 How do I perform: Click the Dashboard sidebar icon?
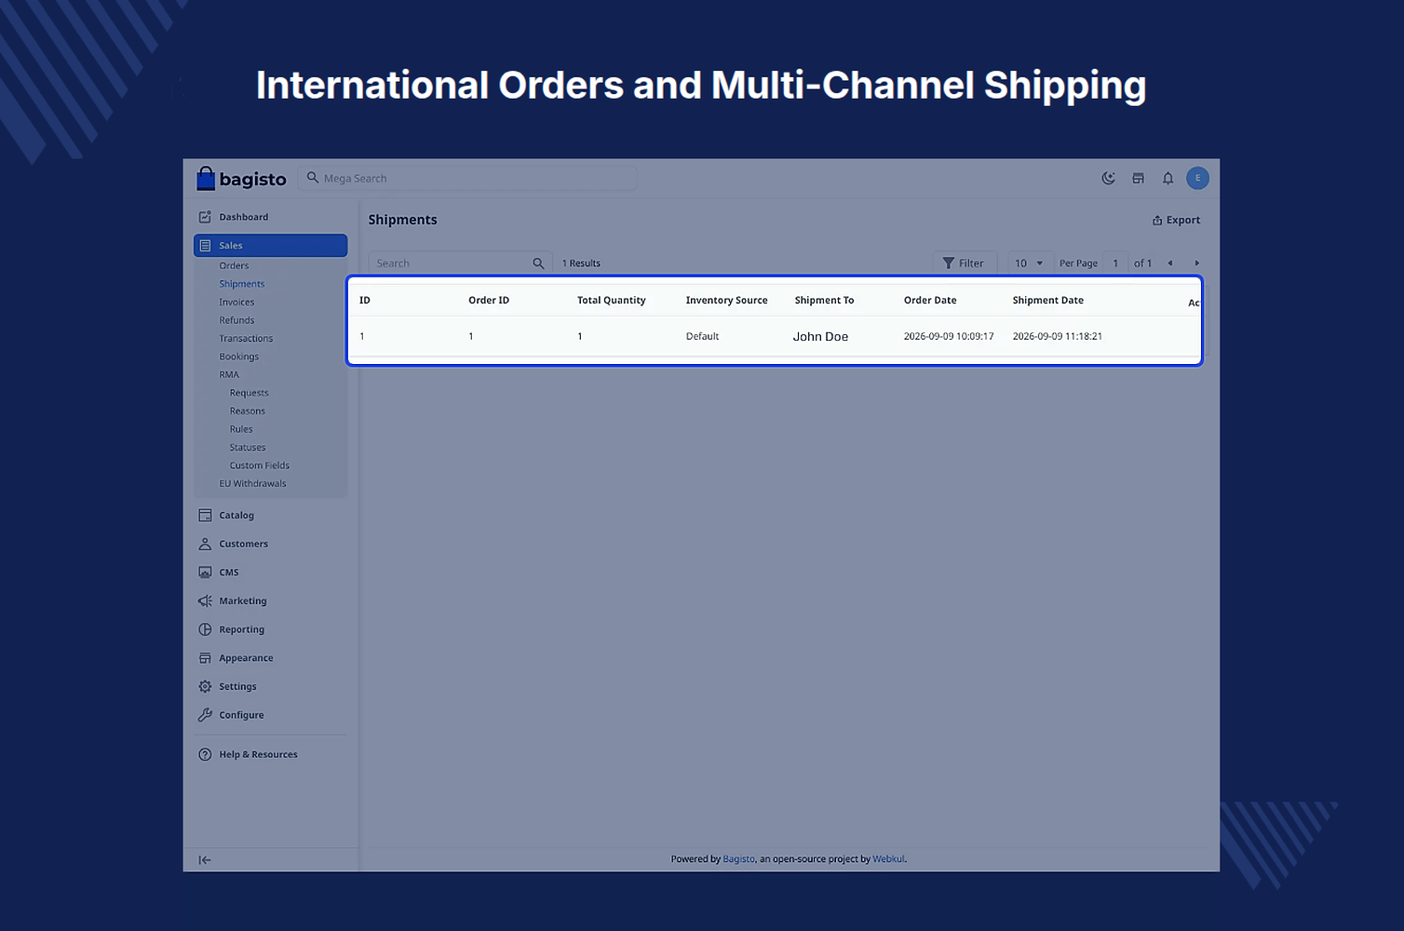(x=205, y=217)
